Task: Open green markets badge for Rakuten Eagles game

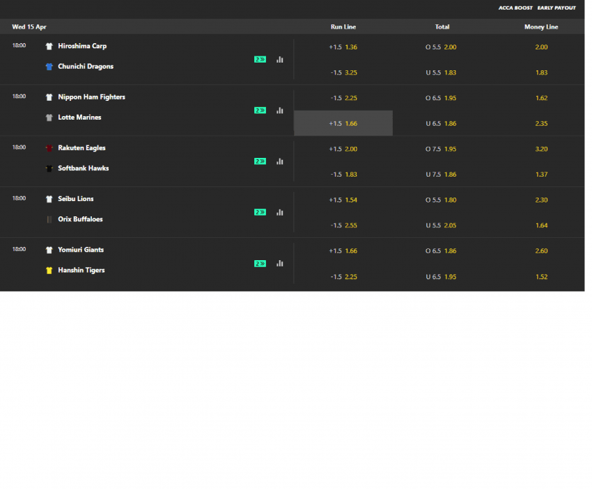Action: tap(260, 161)
